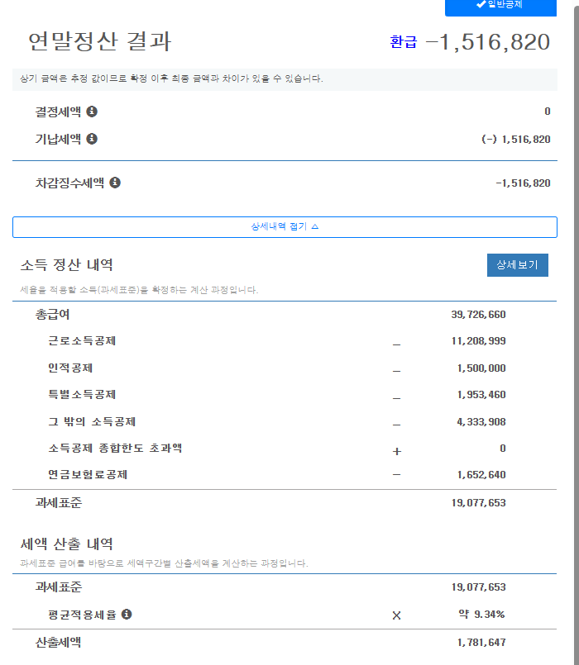
Task: Open 상세보기 for 소득 정산 내역
Action: coord(517,265)
